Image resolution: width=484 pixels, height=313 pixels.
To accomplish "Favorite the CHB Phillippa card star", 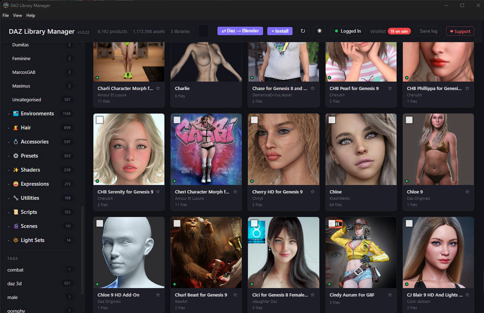I will 467,88.
